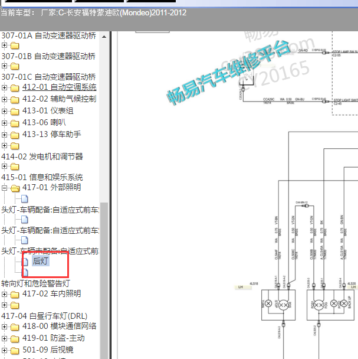Click the tree panel vertical scrollbar thumb
This screenshot has width=358, height=359.
pos(104,280)
